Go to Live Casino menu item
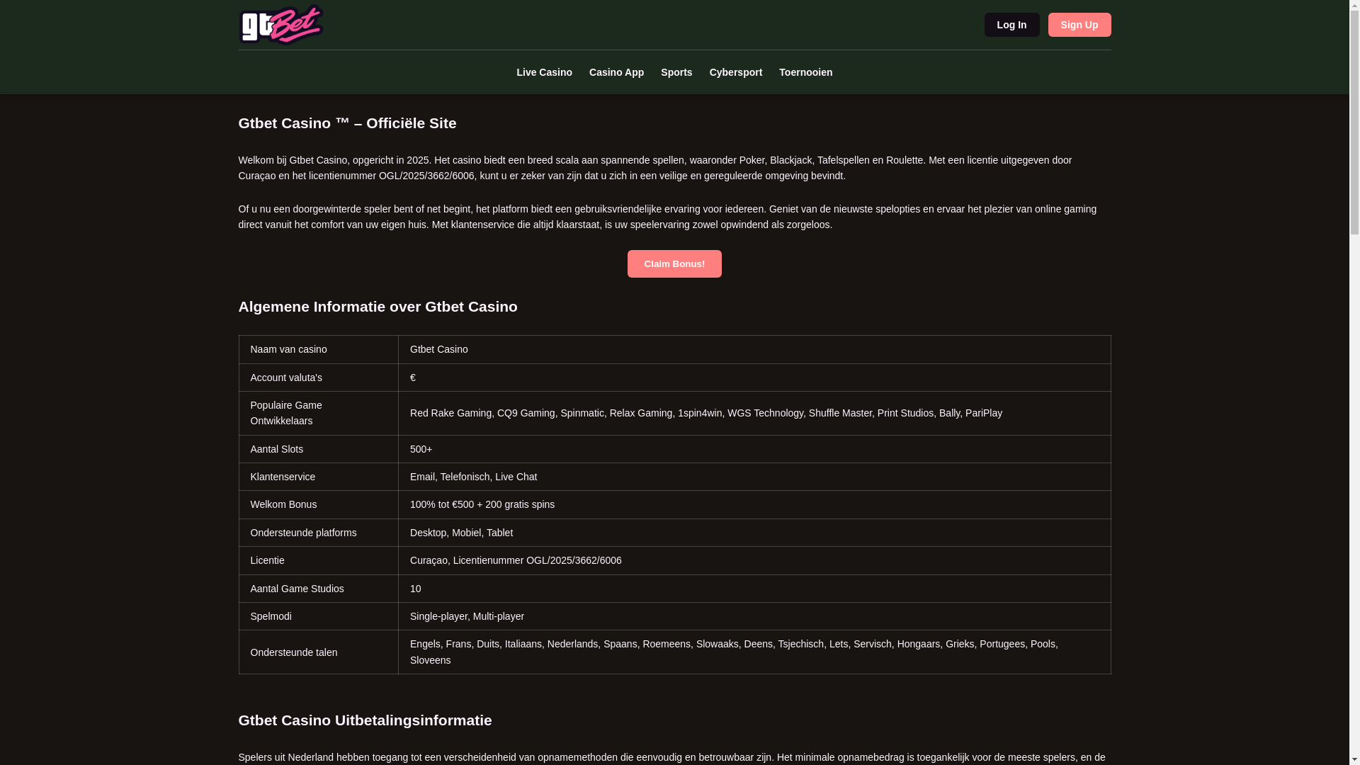The width and height of the screenshot is (1360, 765). click(x=544, y=72)
